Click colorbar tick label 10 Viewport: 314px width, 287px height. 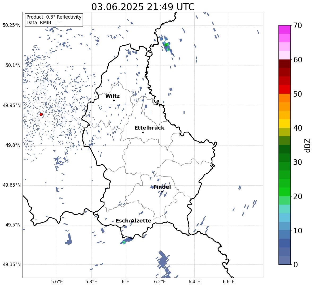click(x=298, y=230)
